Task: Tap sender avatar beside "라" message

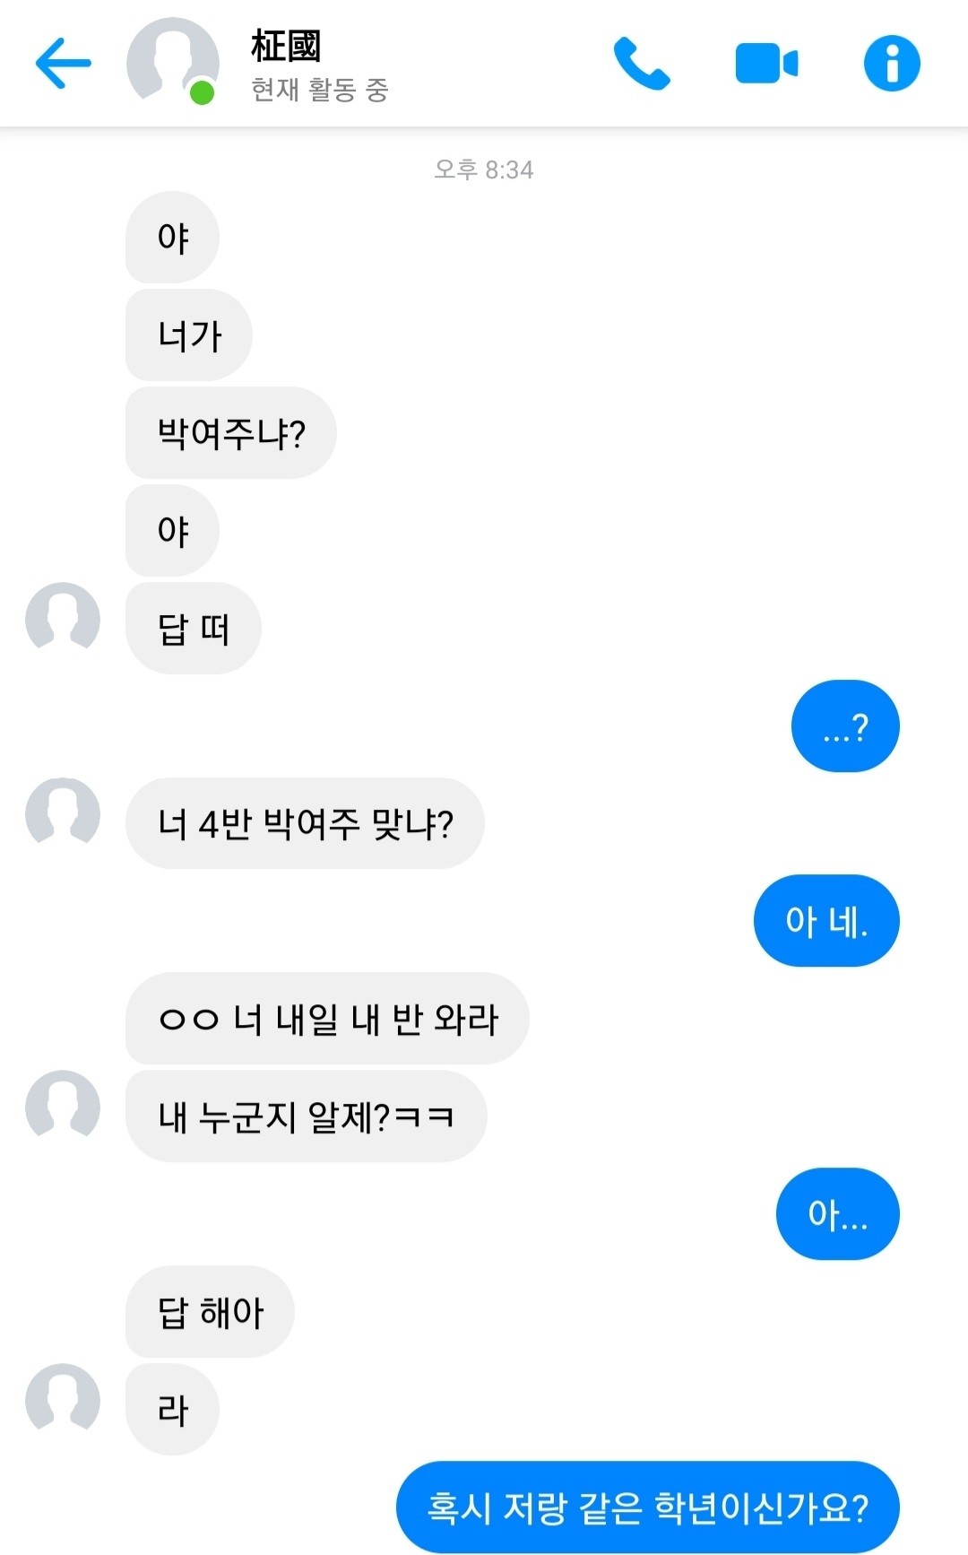Action: point(63,1399)
